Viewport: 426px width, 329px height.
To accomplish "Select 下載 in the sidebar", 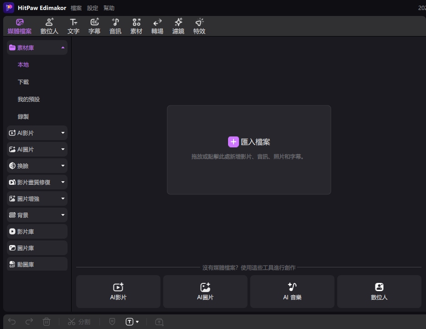I will pos(23,82).
